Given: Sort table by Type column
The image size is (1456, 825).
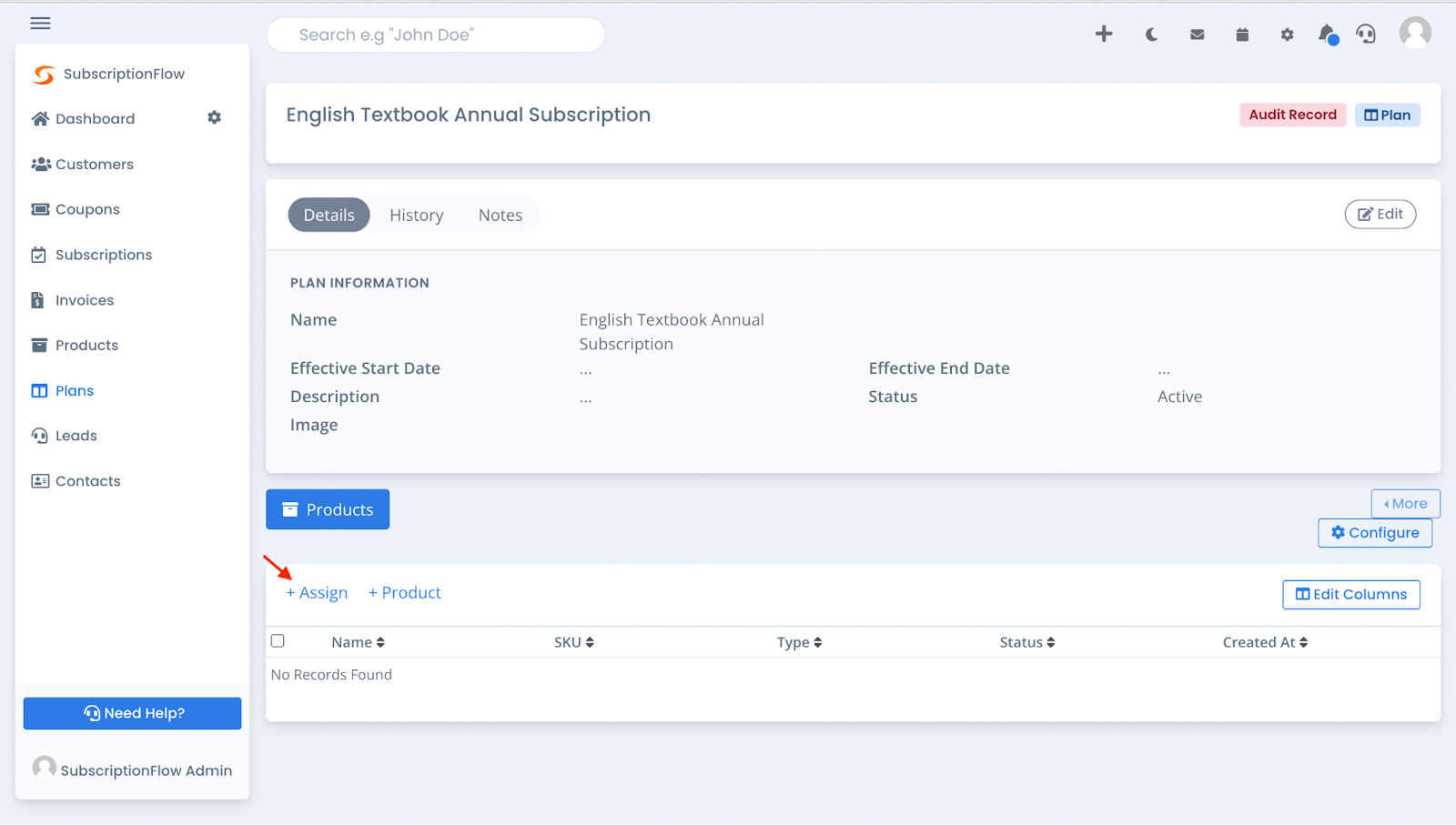Looking at the screenshot, I should (800, 642).
